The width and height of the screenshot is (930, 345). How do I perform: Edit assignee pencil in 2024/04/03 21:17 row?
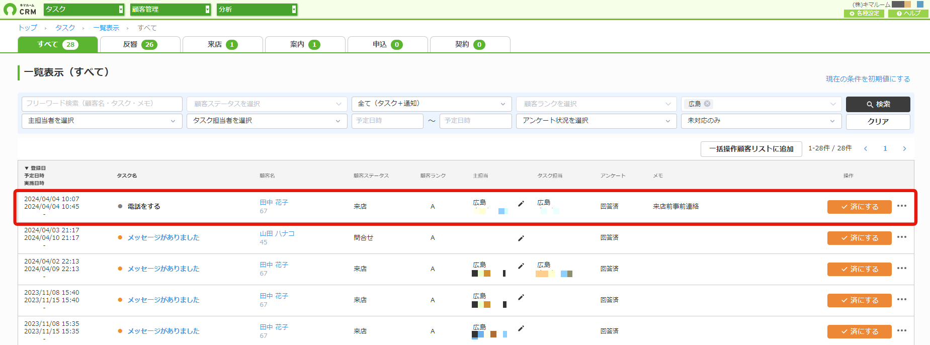(521, 238)
